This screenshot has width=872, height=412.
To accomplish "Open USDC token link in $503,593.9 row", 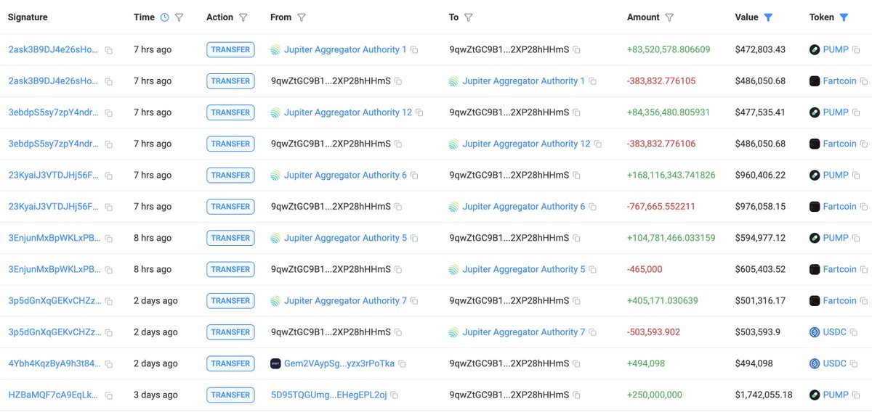I will [835, 332].
